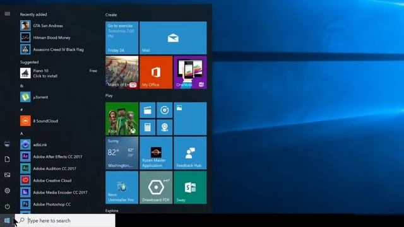Click the Windows Start button

[x=7, y=221]
